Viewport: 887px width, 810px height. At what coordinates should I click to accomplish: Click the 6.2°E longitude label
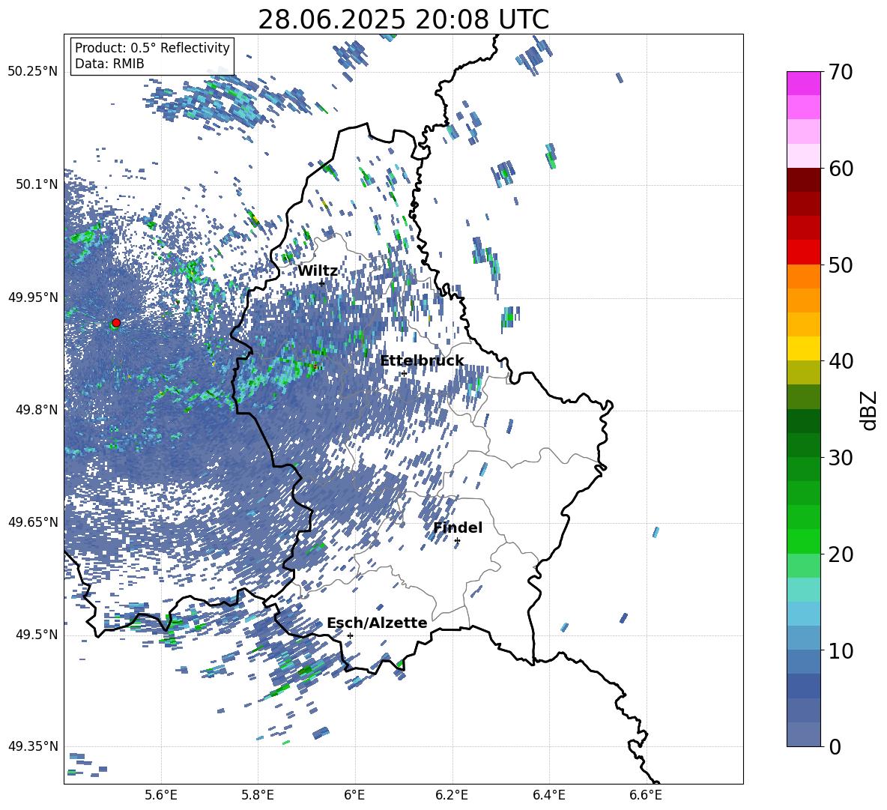tap(452, 795)
